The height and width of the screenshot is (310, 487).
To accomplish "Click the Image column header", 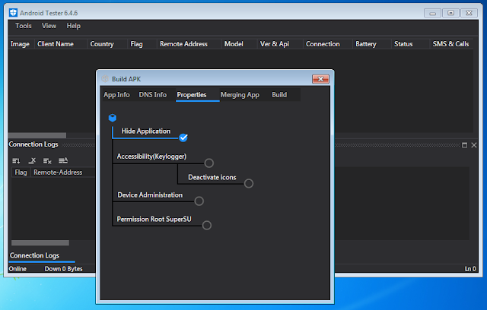I will [x=21, y=44].
